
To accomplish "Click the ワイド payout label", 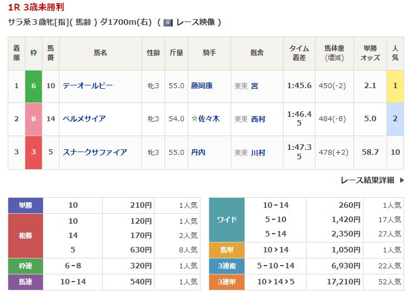I will 226,219.
